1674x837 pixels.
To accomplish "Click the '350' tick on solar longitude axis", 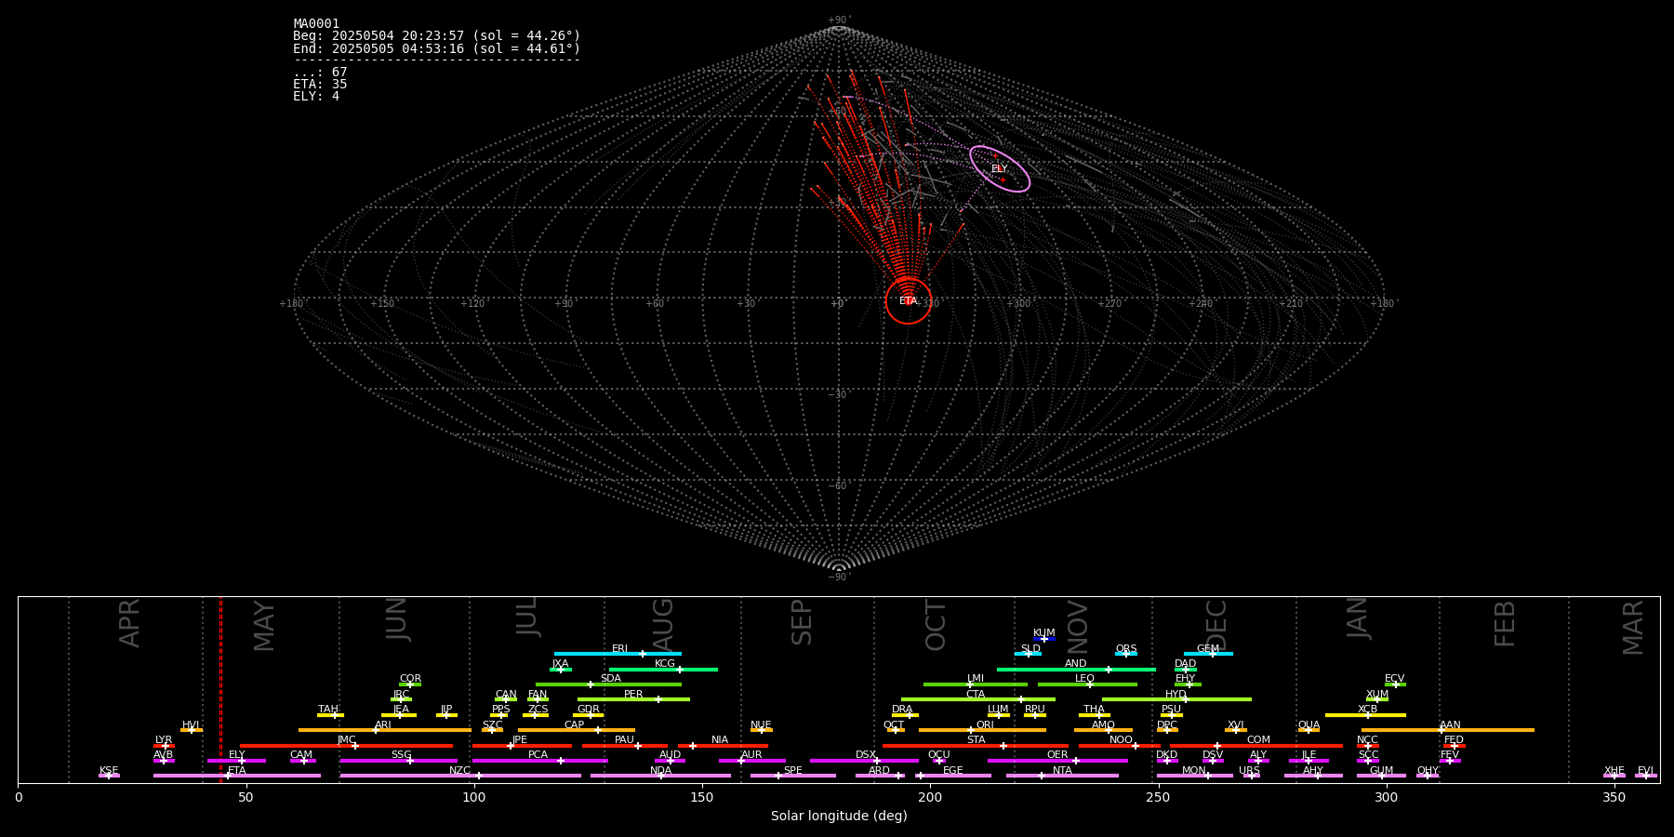I will click(x=1614, y=797).
